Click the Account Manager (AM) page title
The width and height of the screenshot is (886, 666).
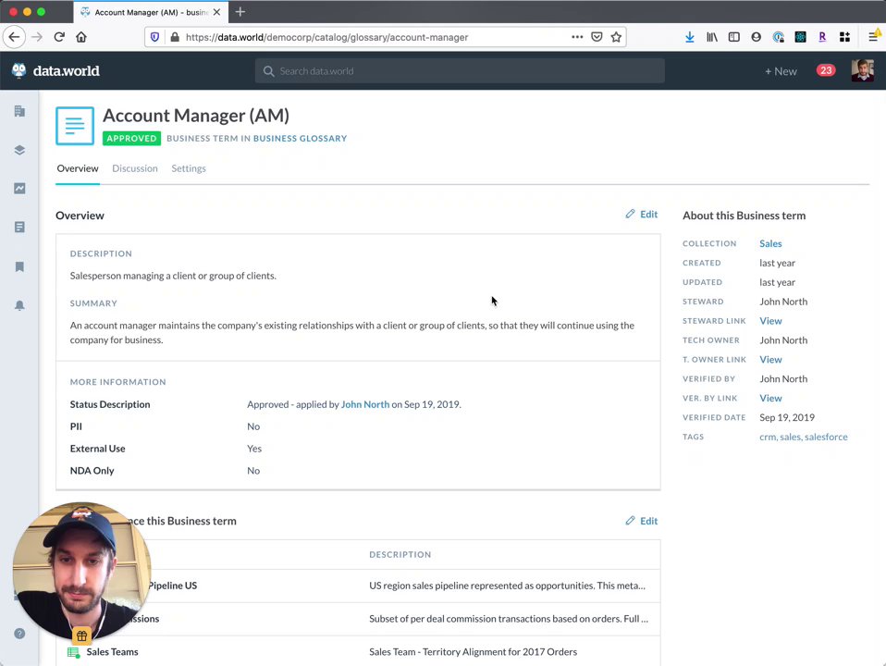tap(195, 116)
